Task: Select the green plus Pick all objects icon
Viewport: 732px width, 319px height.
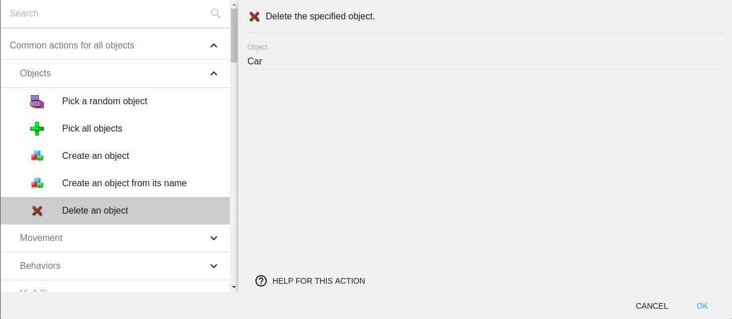Action: click(37, 129)
